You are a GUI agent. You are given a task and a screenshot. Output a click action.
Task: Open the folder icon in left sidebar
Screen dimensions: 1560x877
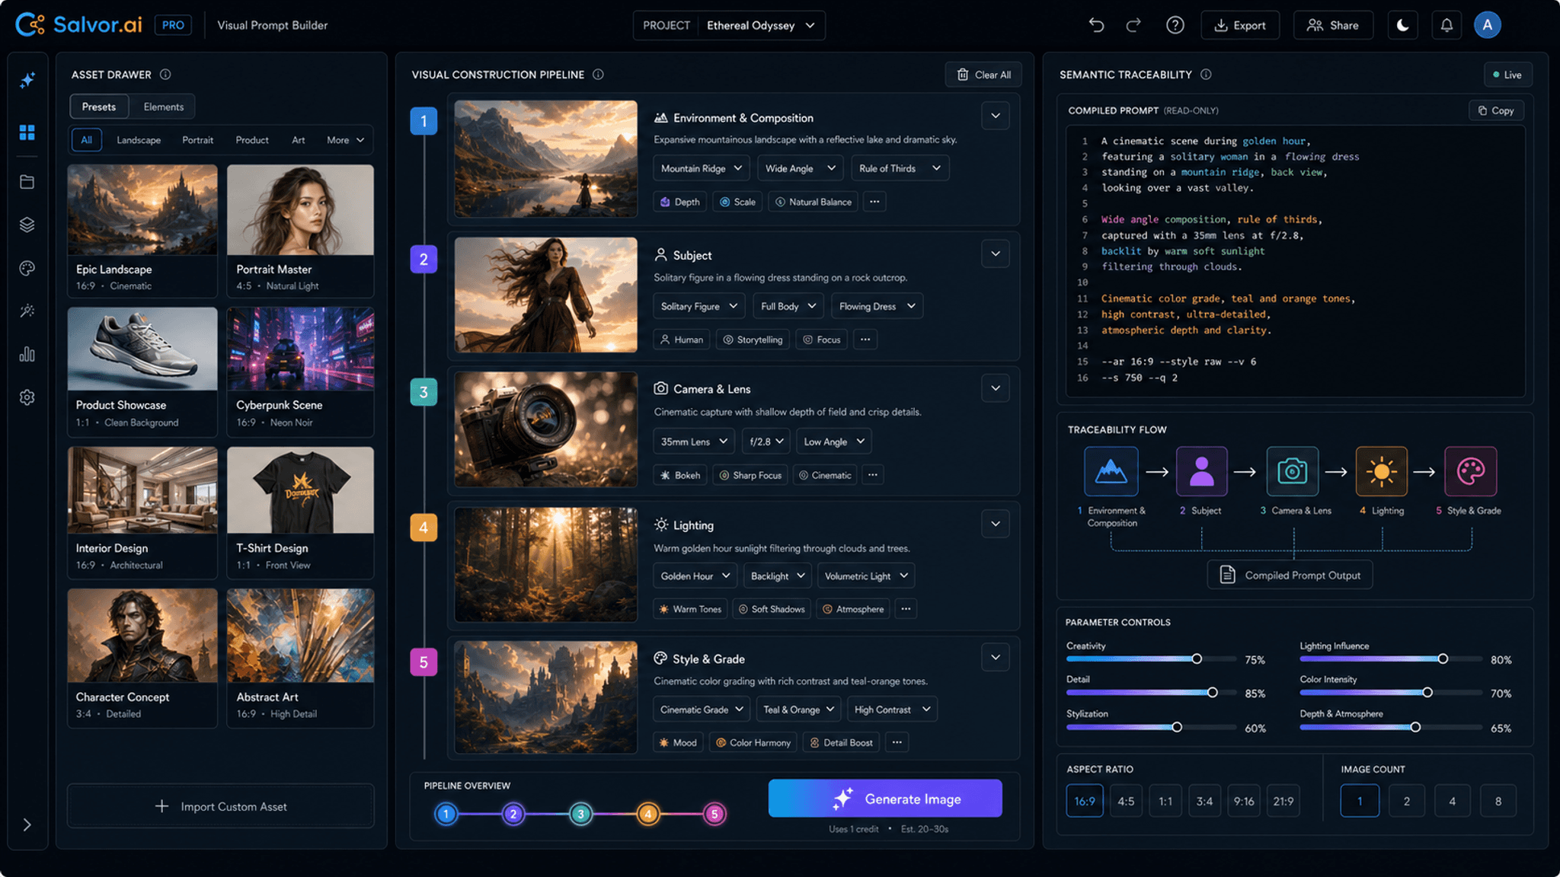27,182
